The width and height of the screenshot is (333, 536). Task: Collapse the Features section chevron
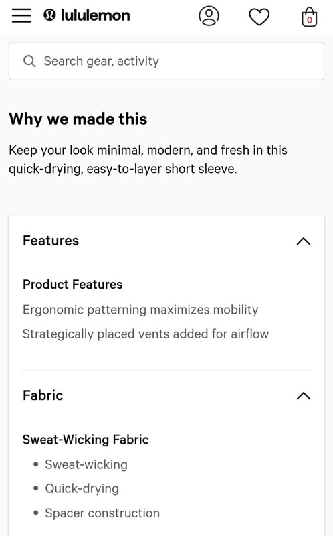coord(304,241)
